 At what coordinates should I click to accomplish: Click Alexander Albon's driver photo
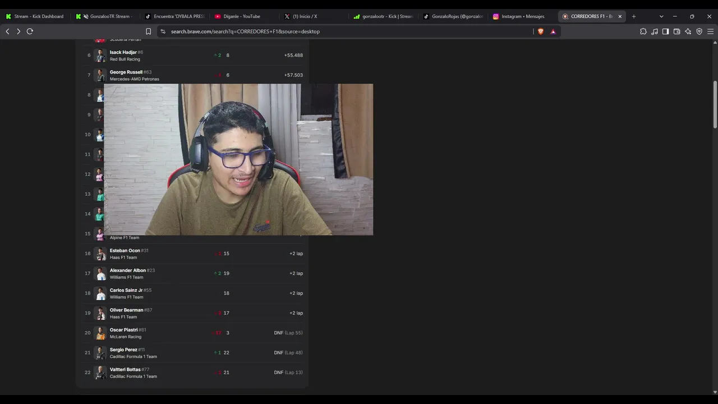pos(100,274)
